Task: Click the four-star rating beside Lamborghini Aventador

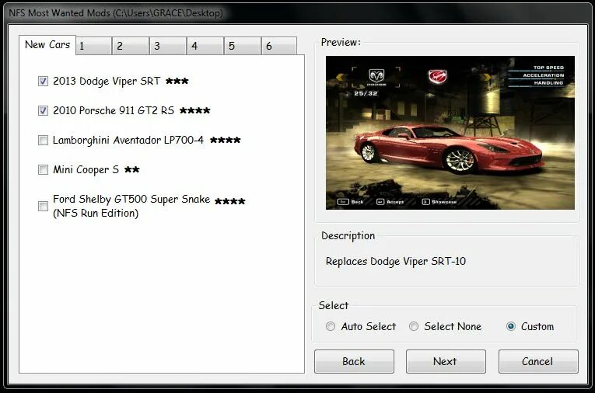Action: coord(226,141)
